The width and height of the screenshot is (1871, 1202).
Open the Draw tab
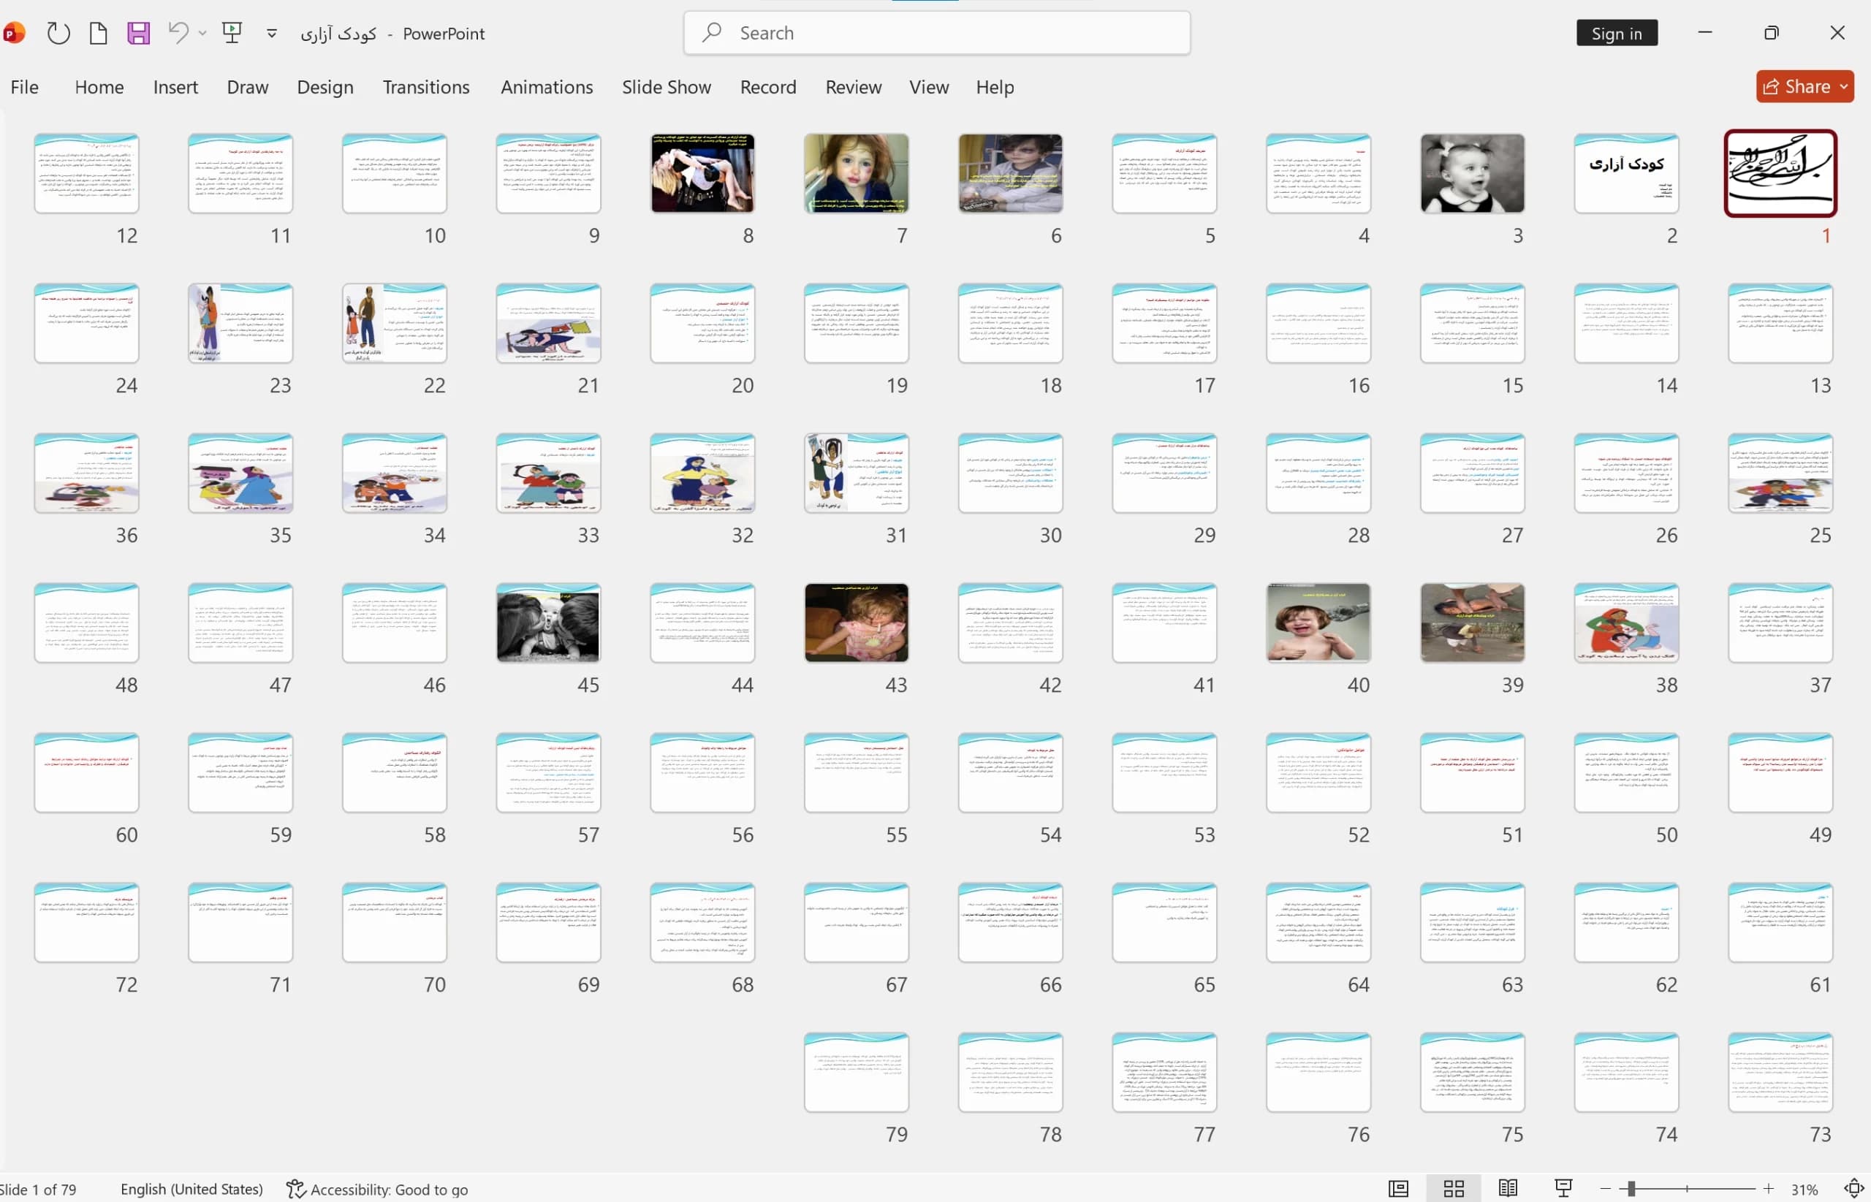pyautogui.click(x=248, y=87)
